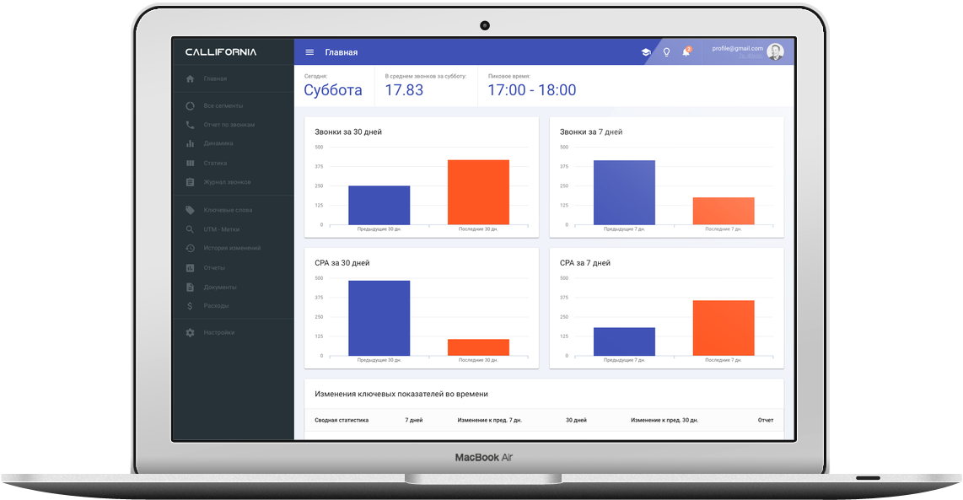Click the home icon beside Главная
The image size is (963, 500).
(x=190, y=78)
